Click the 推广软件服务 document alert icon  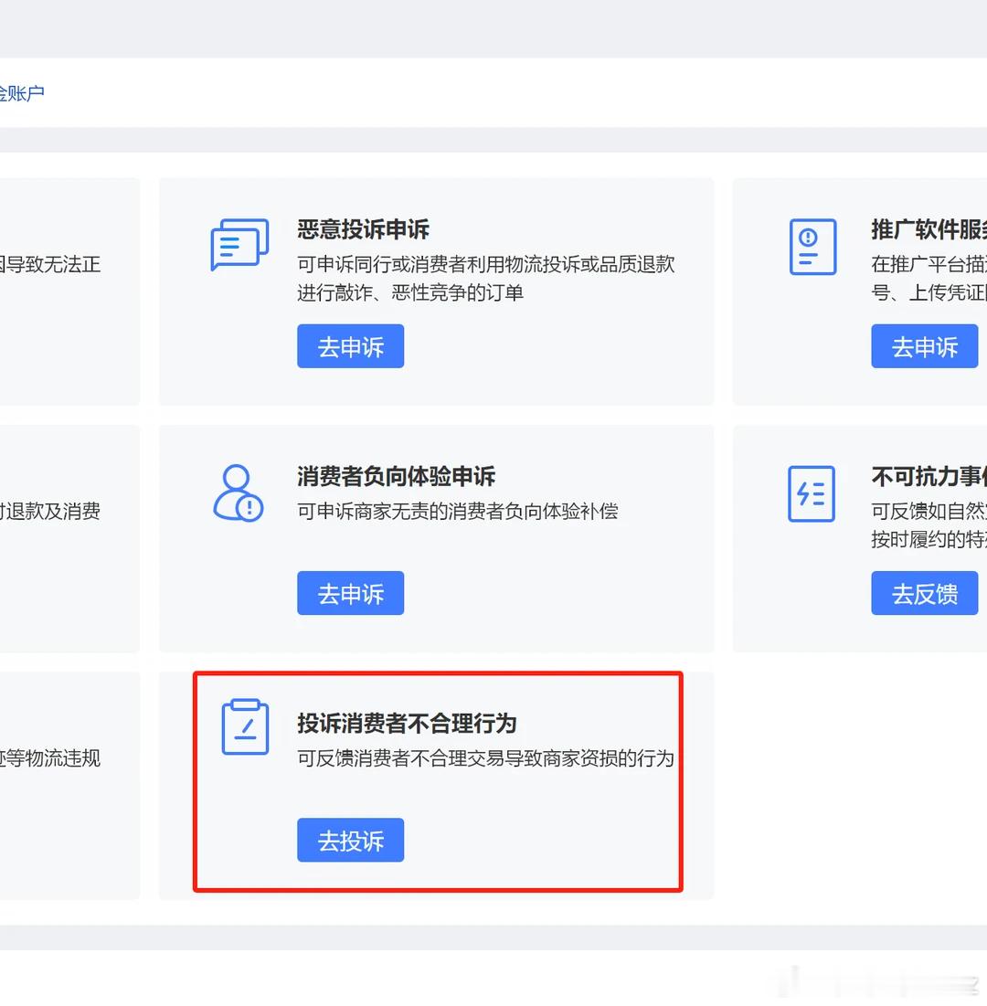point(812,247)
